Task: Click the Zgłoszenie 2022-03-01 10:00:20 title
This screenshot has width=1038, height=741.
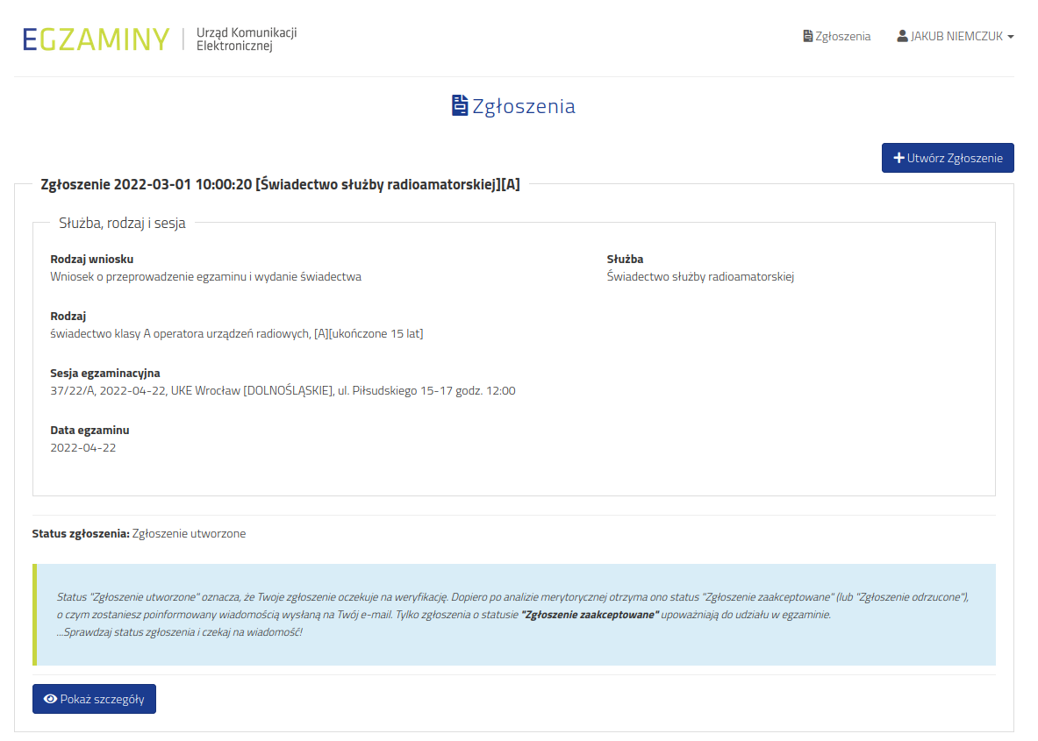Action: coord(280,184)
